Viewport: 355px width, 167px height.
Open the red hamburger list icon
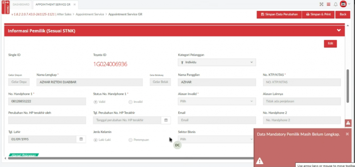click(x=328, y=5)
